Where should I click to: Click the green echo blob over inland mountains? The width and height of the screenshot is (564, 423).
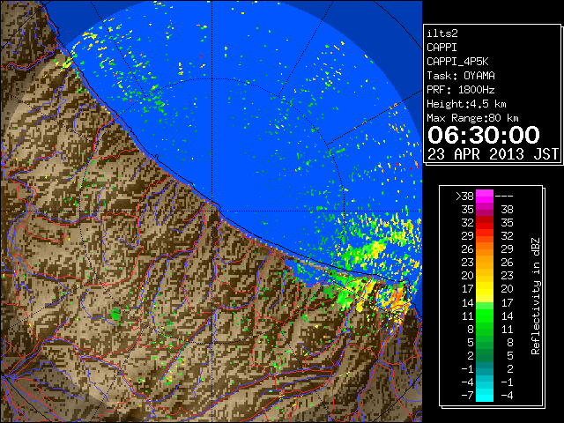115,315
